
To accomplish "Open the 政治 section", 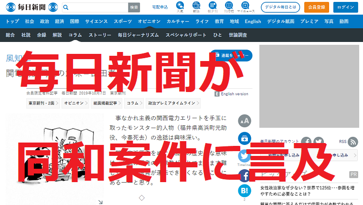I will (44, 21).
